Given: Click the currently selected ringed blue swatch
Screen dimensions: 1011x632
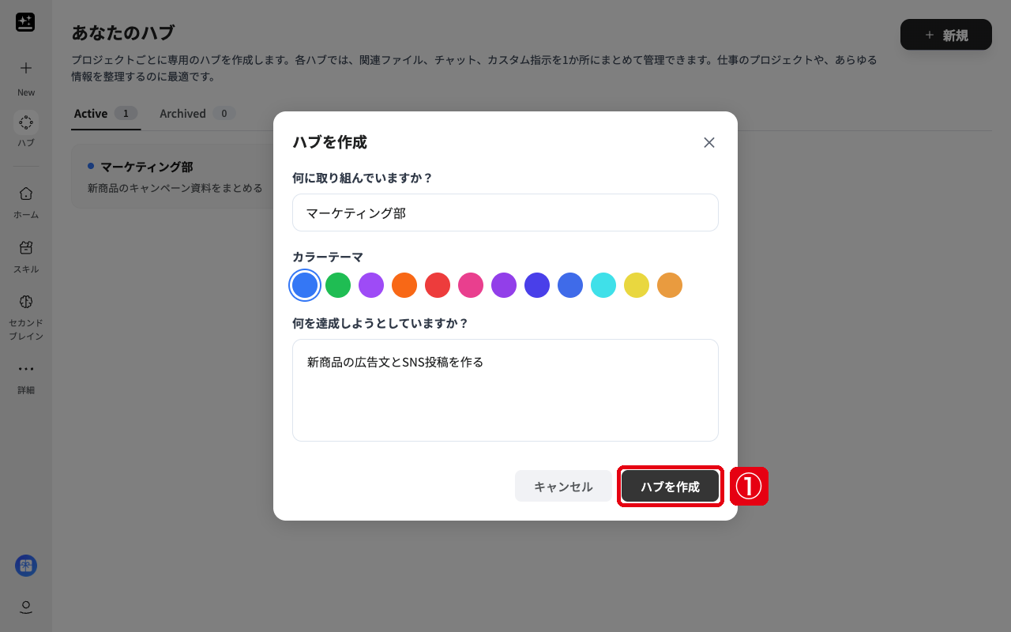Looking at the screenshot, I should [305, 285].
